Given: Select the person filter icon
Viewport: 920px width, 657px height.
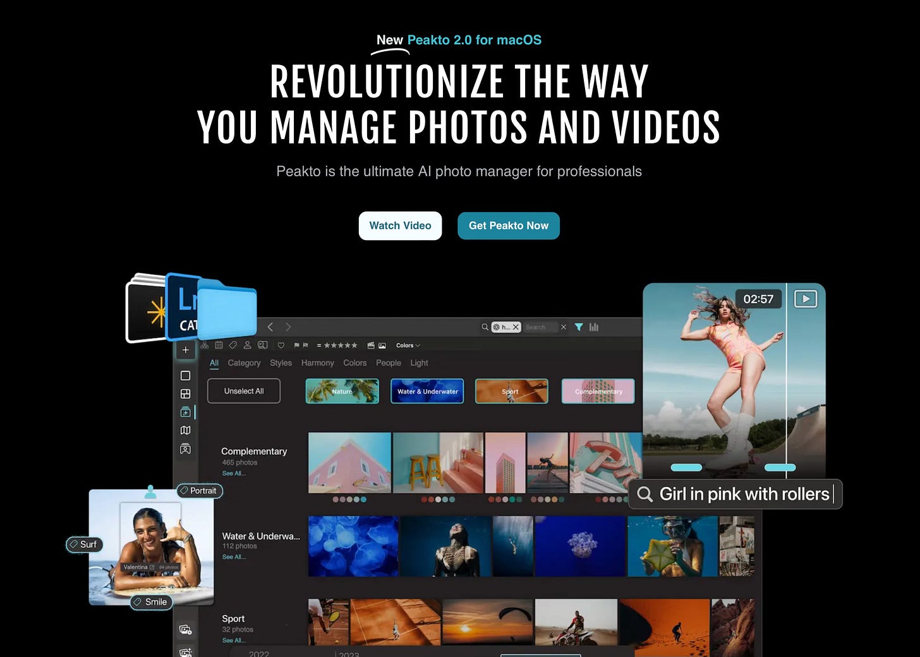Looking at the screenshot, I should (x=247, y=345).
